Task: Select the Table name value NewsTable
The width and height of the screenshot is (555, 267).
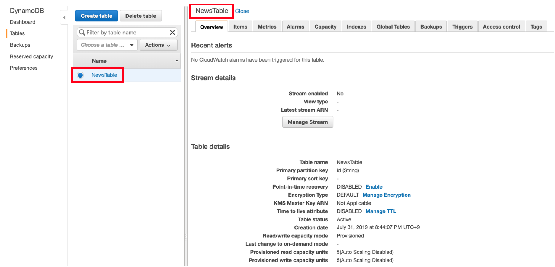Action: (x=349, y=162)
